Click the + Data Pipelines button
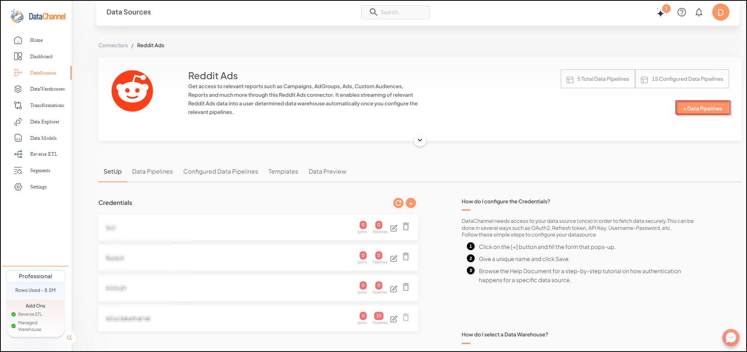The image size is (747, 352). [x=703, y=108]
